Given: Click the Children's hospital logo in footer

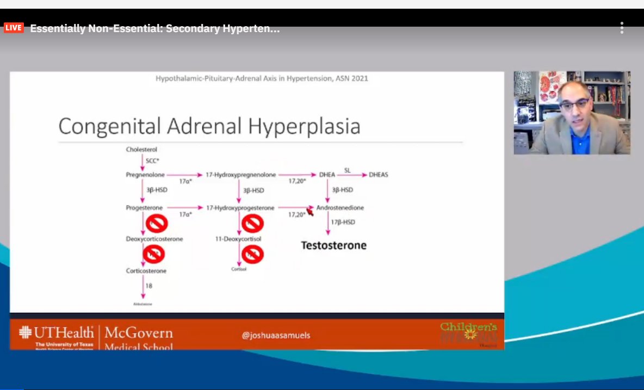Looking at the screenshot, I should tap(469, 334).
